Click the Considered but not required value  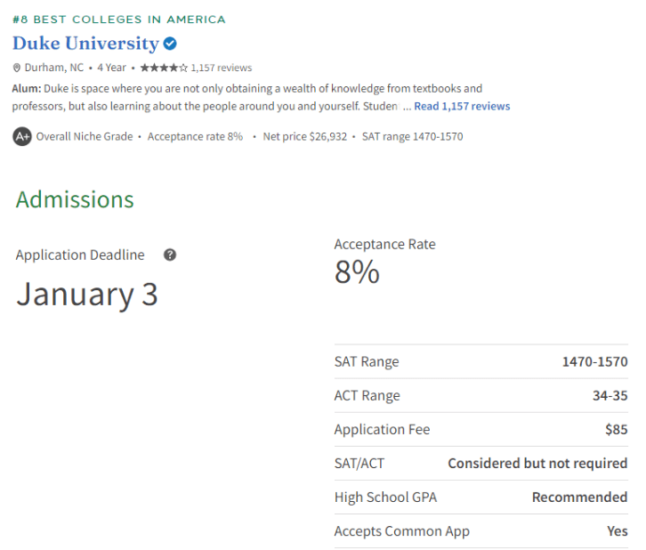coord(537,464)
